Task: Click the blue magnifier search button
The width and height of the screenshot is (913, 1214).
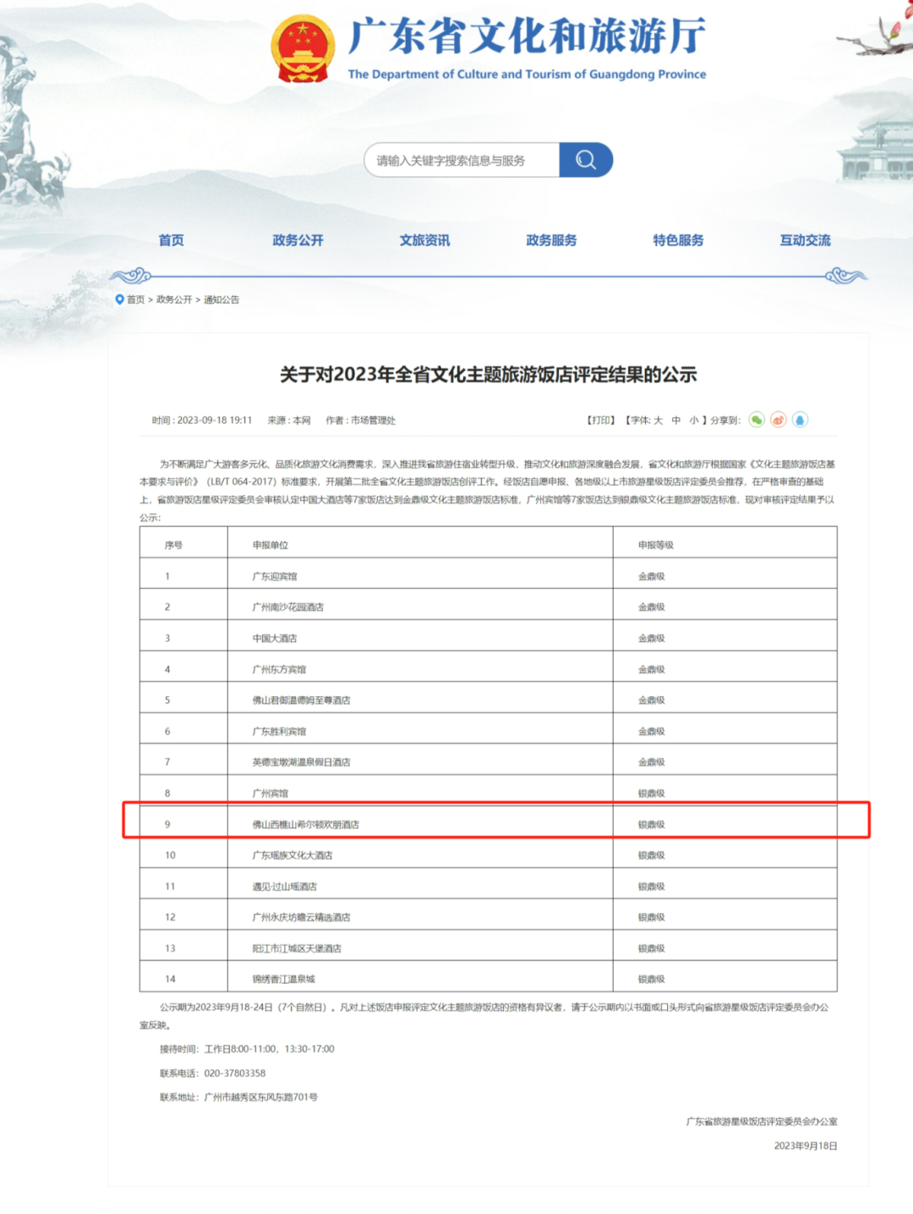Action: click(x=586, y=160)
